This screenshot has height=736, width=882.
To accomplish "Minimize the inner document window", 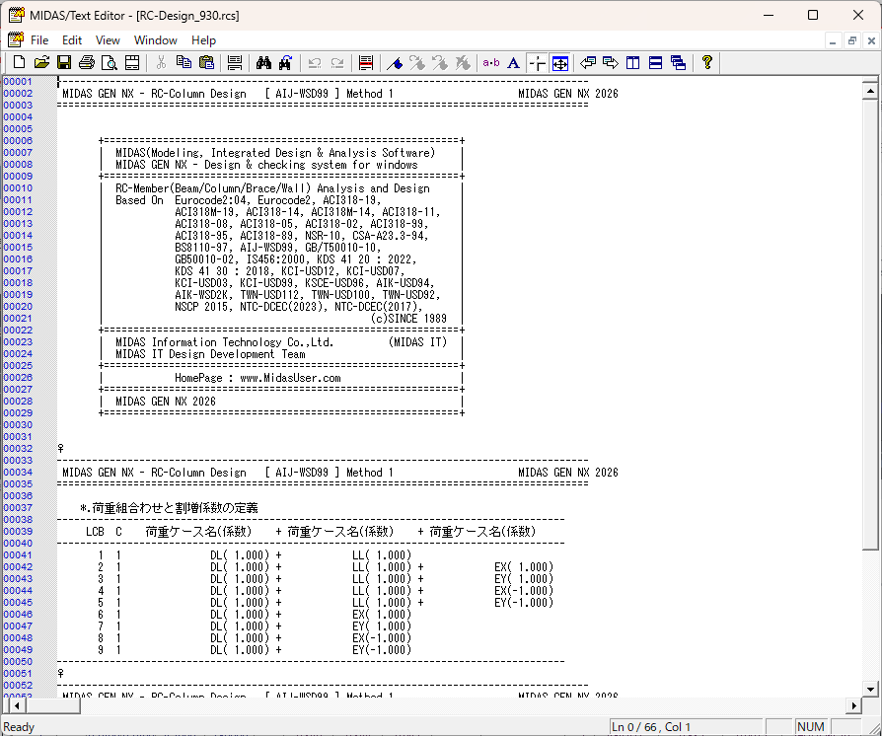I will [833, 40].
